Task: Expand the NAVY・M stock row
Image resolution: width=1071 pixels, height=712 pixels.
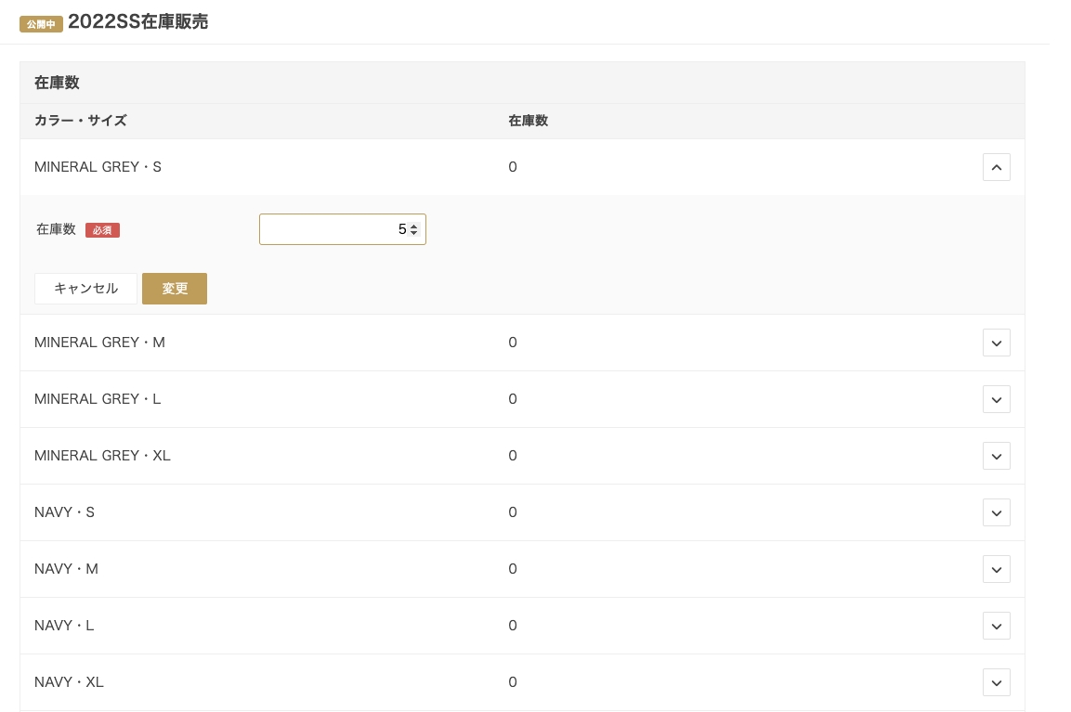Action: [x=996, y=569]
